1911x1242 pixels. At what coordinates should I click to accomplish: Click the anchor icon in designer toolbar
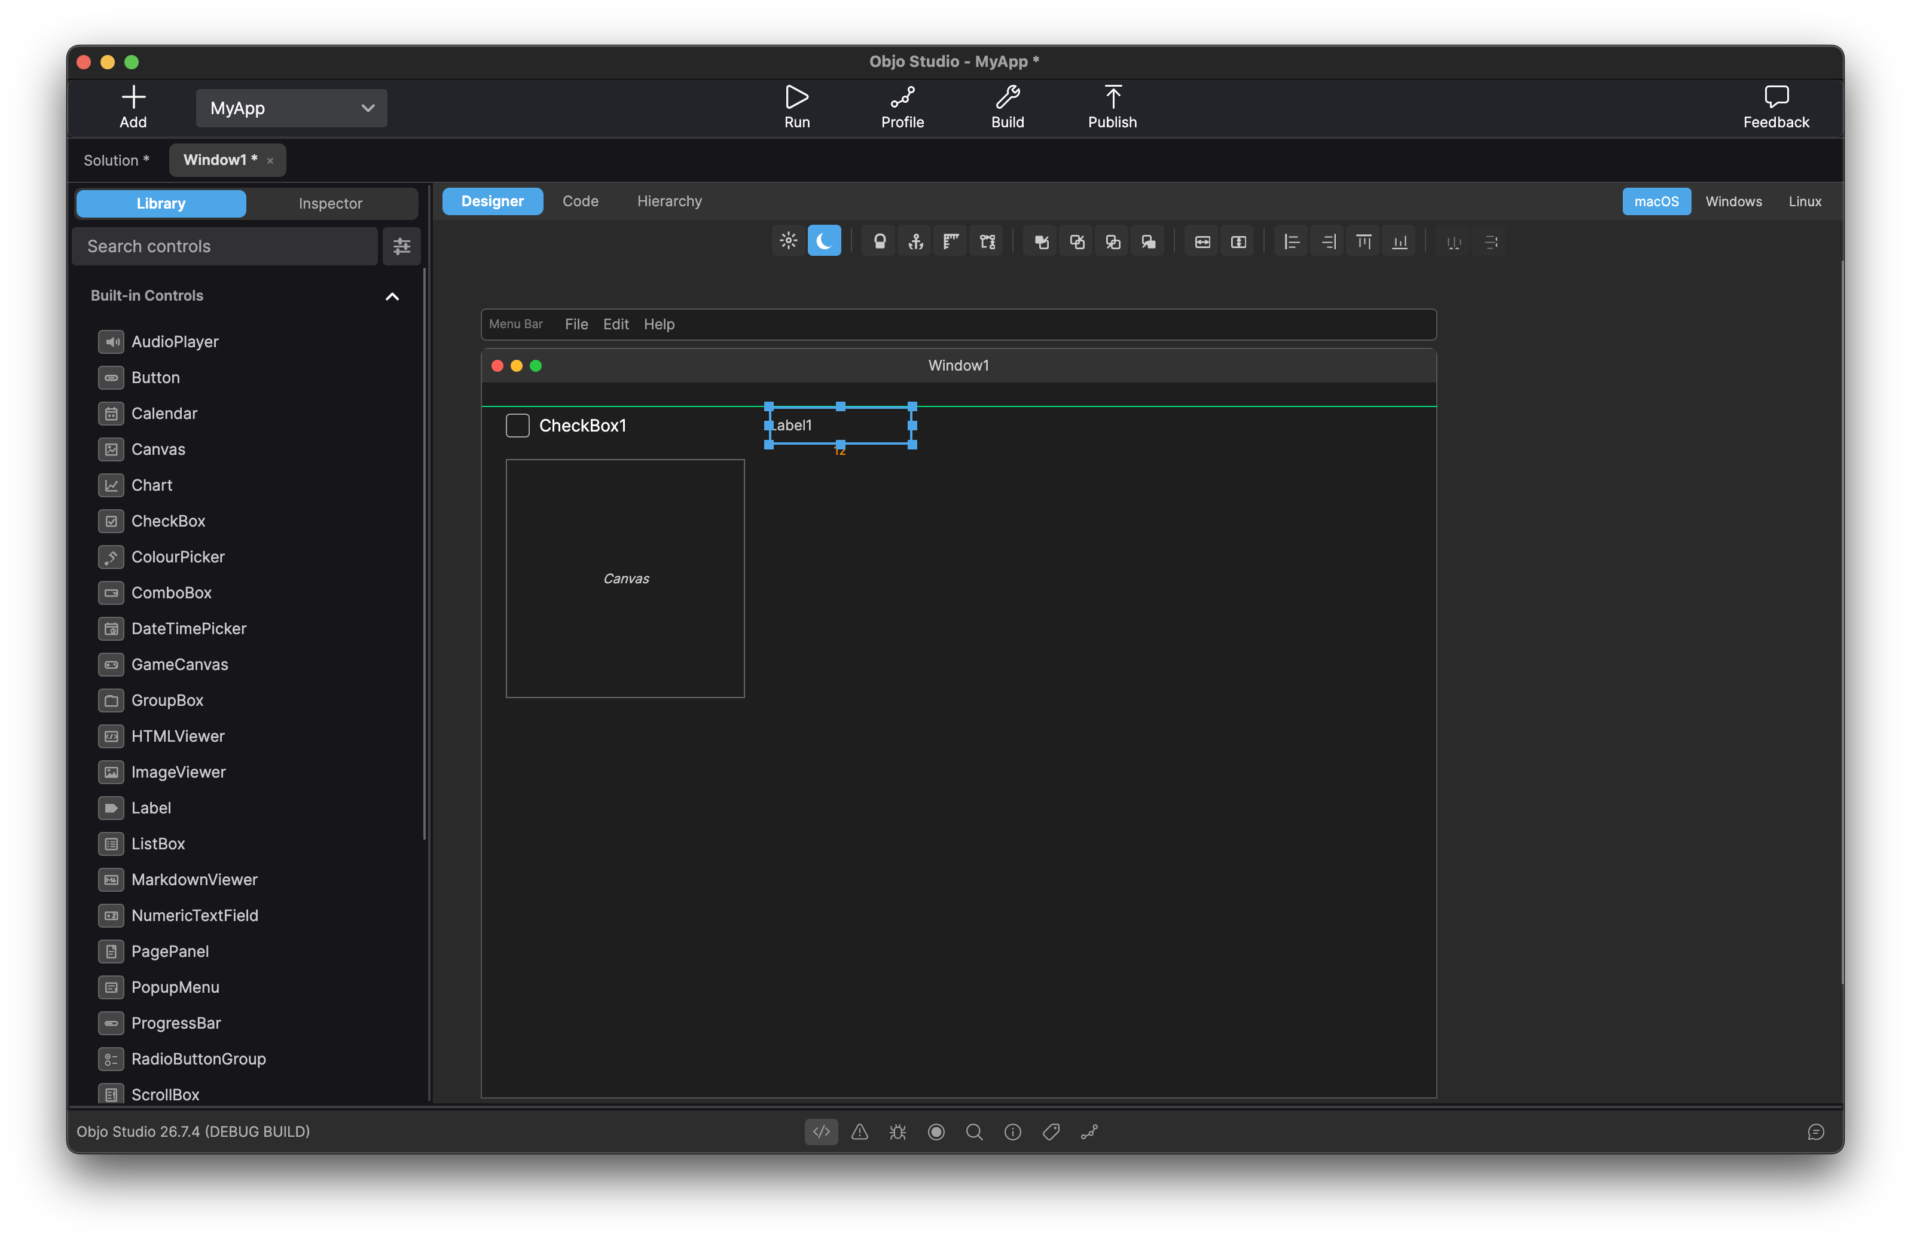[915, 241]
